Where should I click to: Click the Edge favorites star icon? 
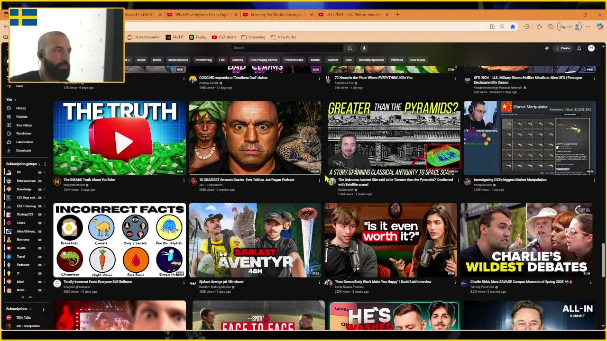pyautogui.click(x=513, y=27)
